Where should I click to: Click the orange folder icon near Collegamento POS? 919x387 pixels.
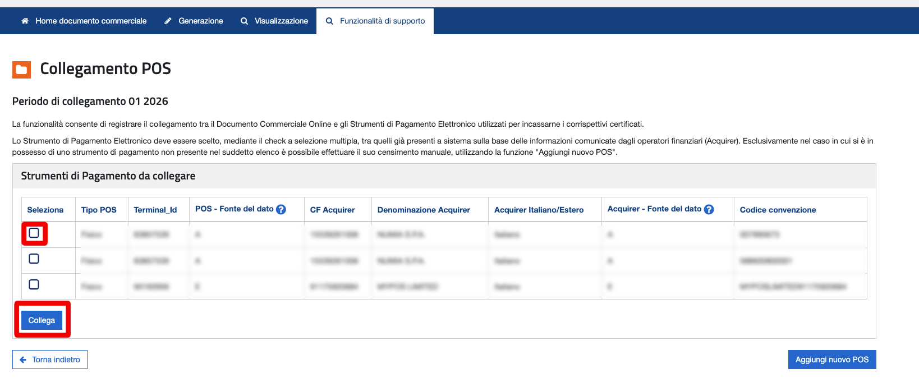pos(21,70)
